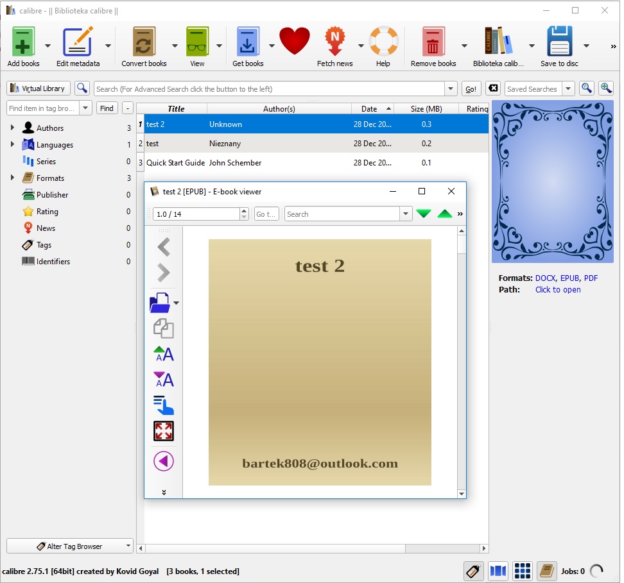Image resolution: width=624 pixels, height=583 pixels.
Task: Increment page number stepper in viewer
Action: [244, 210]
